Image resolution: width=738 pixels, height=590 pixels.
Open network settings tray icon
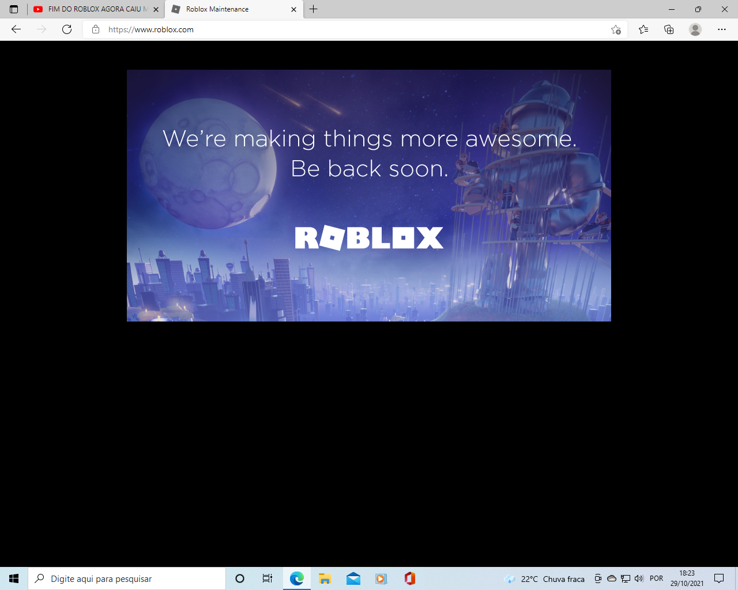point(626,578)
